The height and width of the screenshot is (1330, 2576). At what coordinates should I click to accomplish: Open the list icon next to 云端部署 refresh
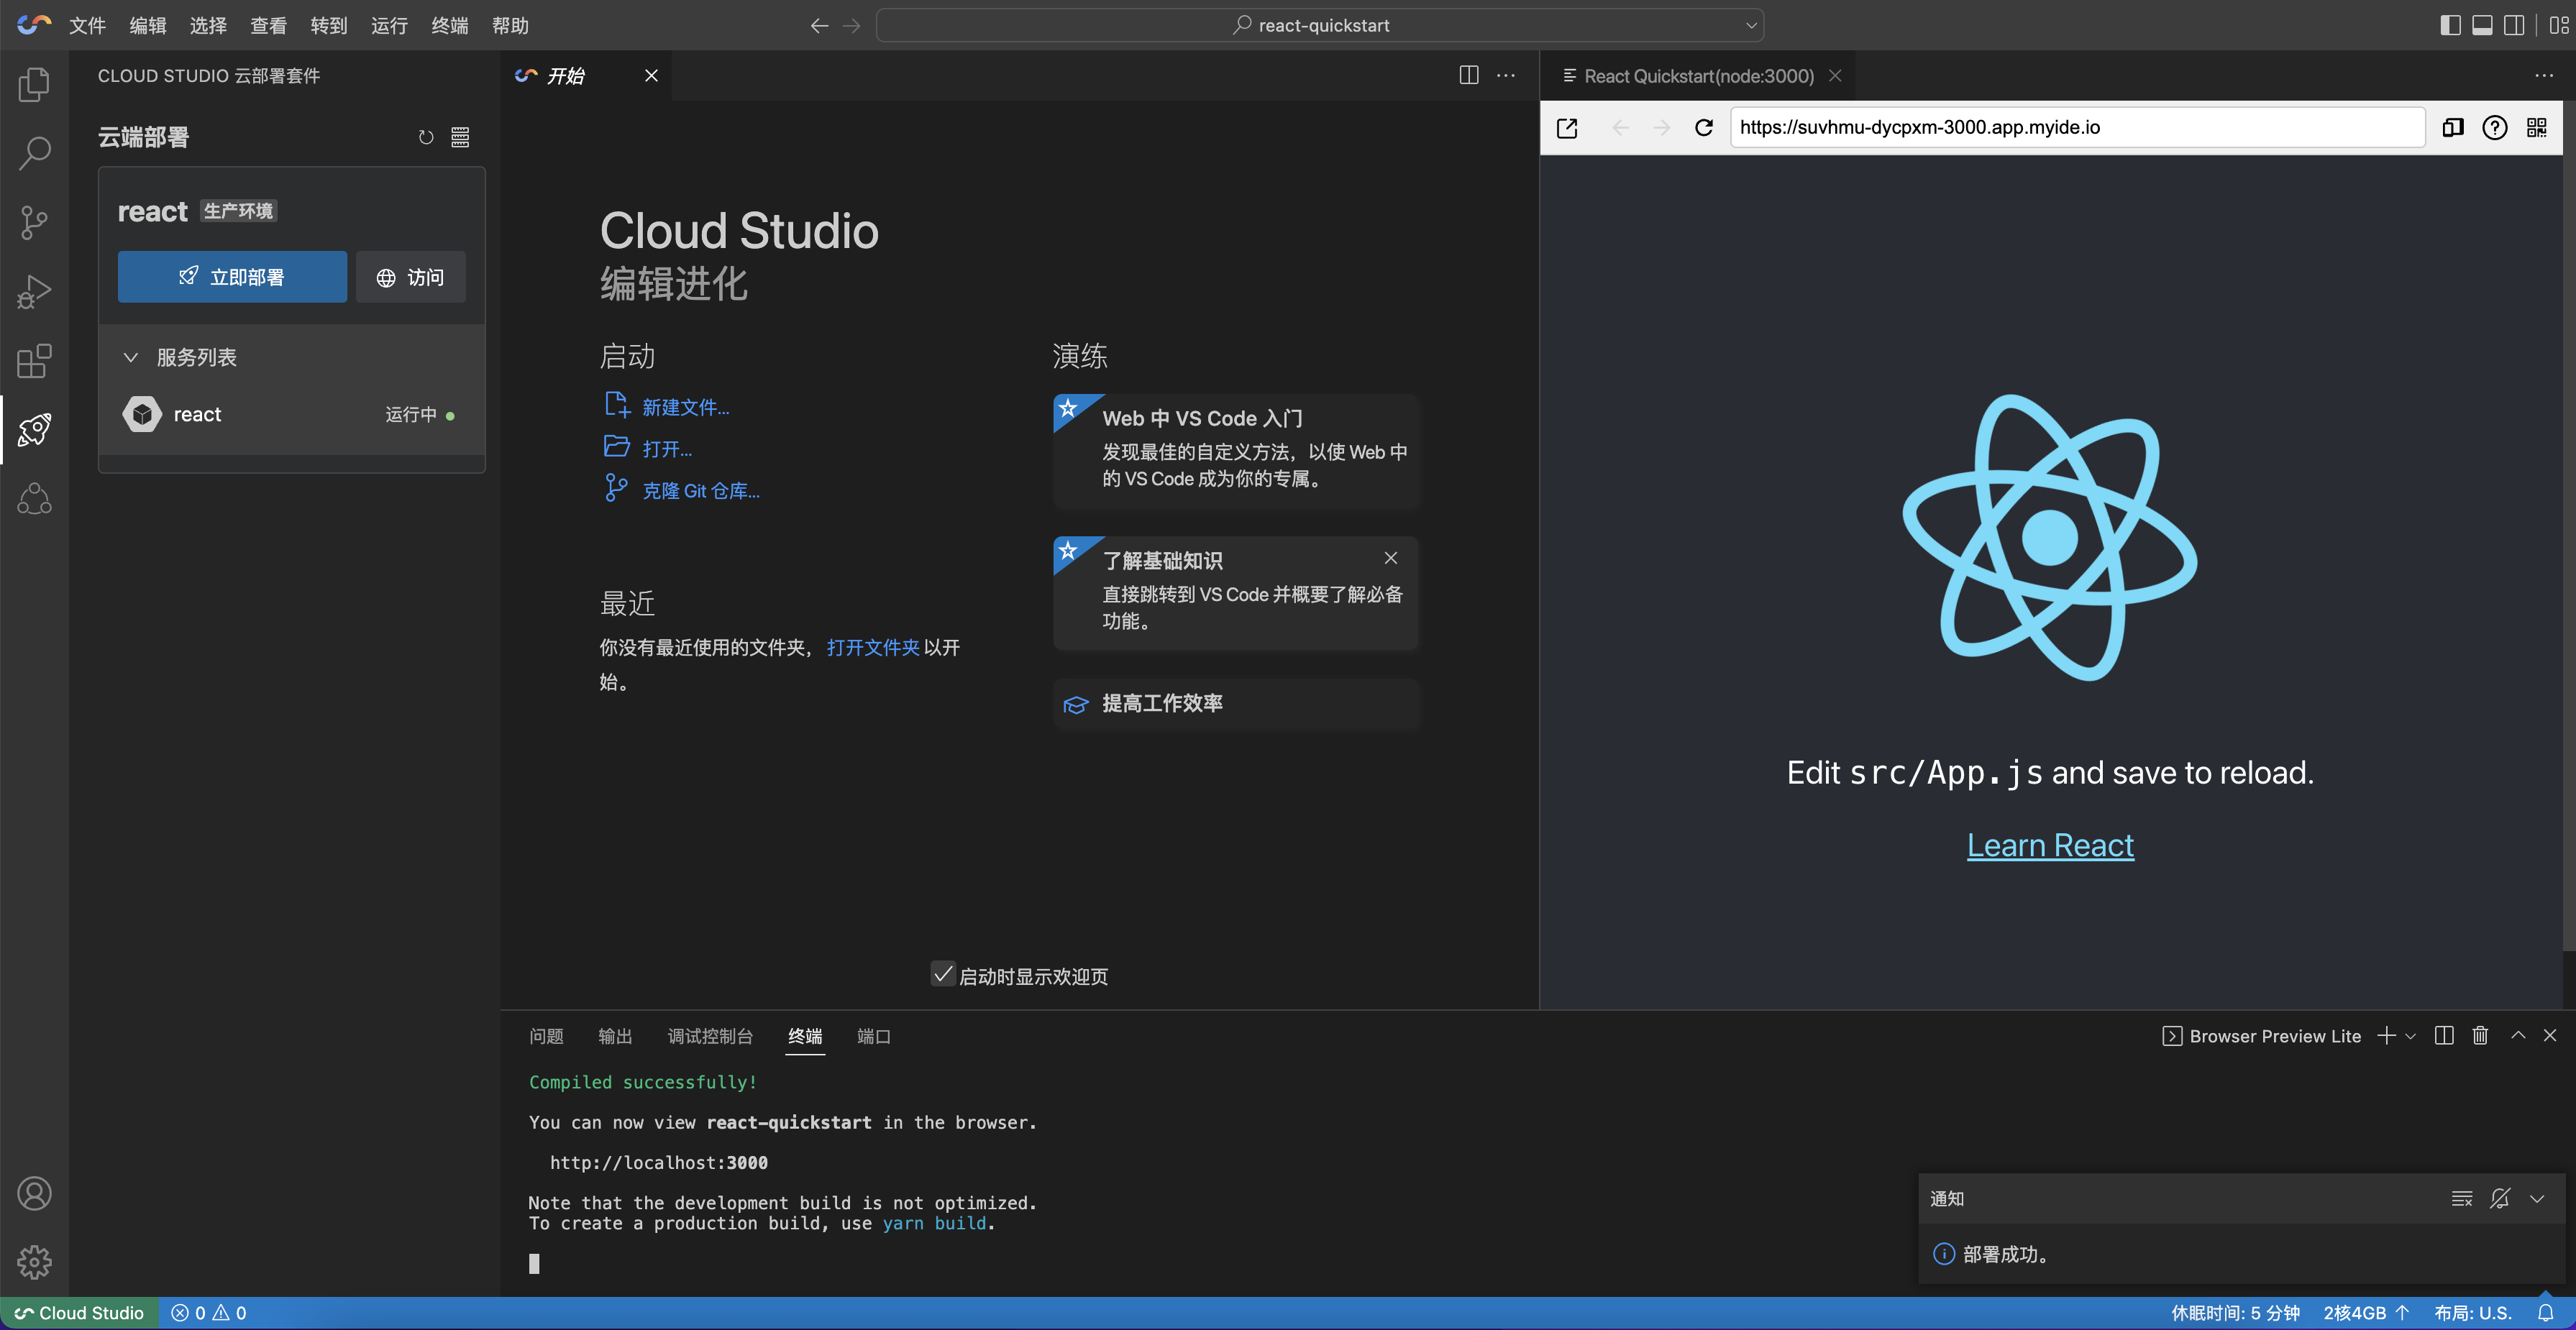460,137
